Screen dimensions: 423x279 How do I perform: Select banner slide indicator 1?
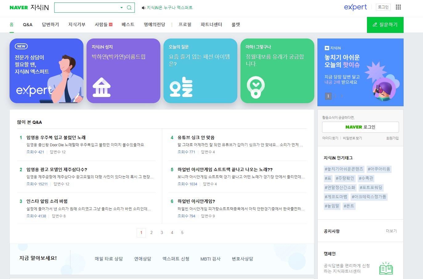pyautogui.click(x=328, y=96)
